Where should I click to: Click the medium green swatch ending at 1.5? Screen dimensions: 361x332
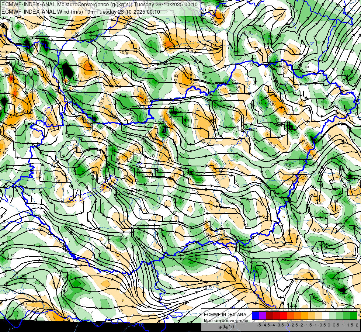pyautogui.click(x=347, y=316)
